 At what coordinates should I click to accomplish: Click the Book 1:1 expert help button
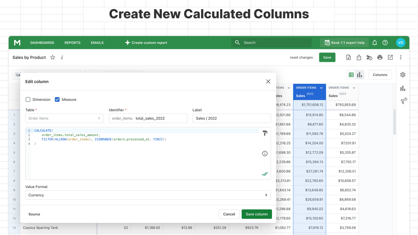[x=344, y=42]
